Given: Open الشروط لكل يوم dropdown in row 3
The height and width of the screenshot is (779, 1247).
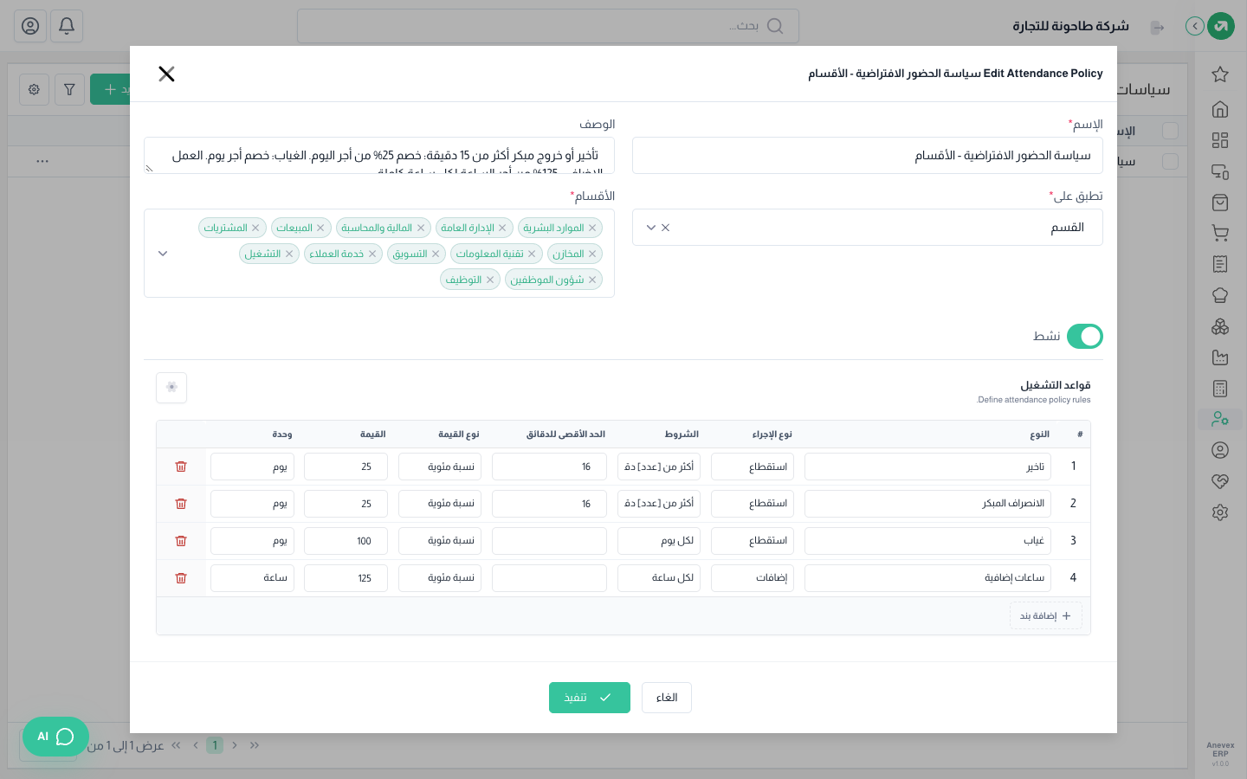Looking at the screenshot, I should click(659, 541).
